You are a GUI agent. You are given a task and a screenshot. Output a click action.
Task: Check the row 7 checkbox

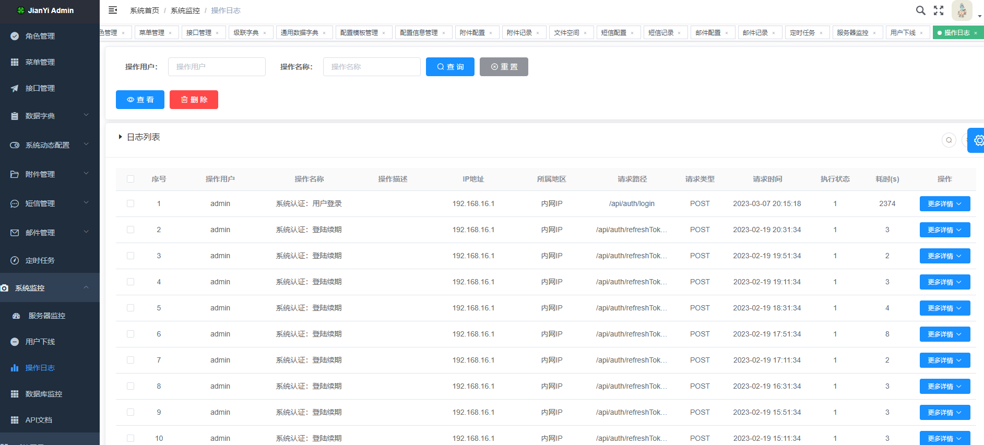pyautogui.click(x=131, y=360)
